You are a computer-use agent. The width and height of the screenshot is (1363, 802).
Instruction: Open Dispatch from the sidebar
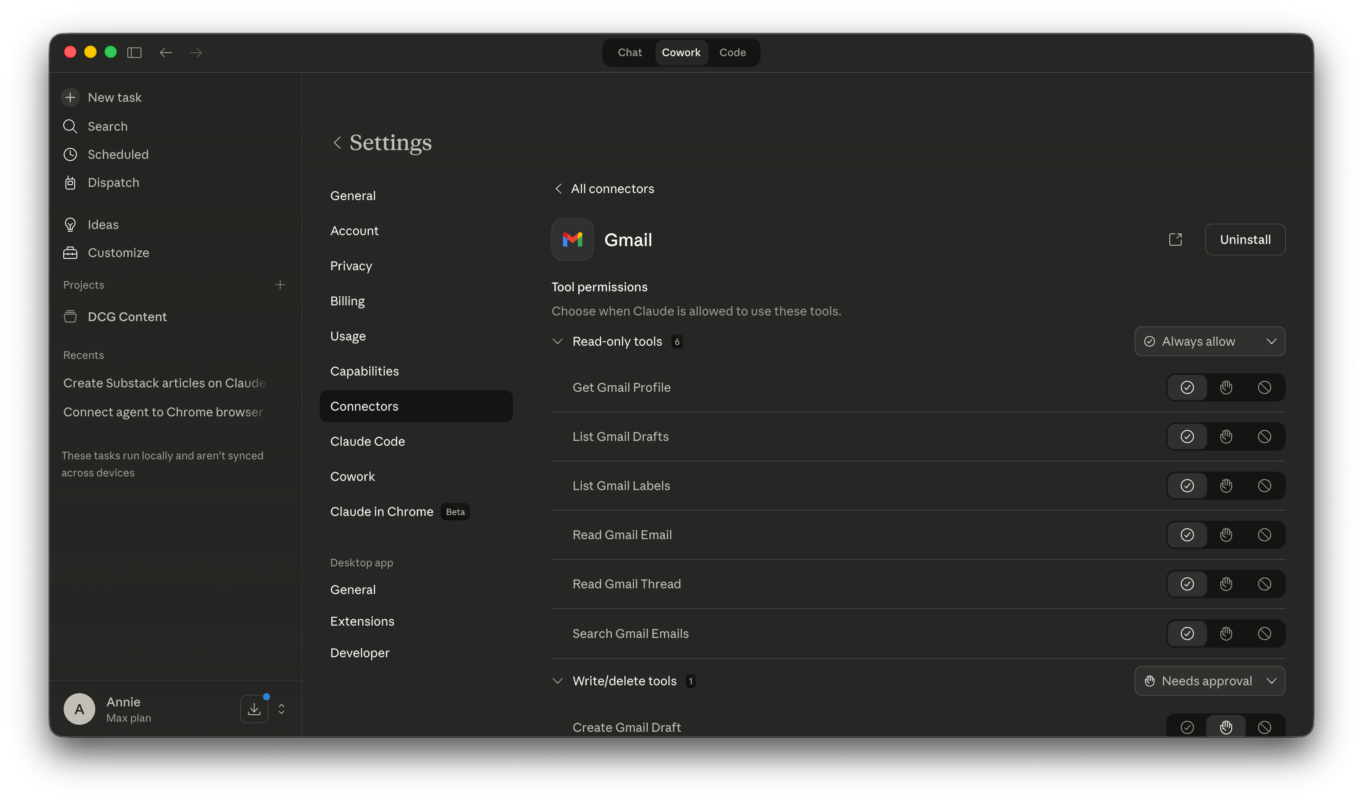[x=113, y=183]
